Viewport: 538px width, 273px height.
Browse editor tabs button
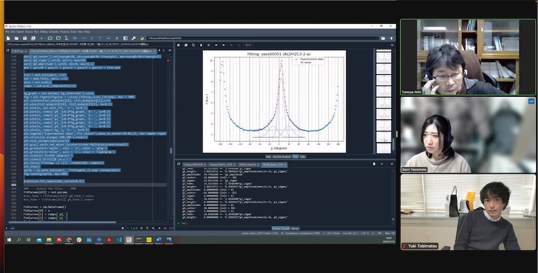(8, 50)
